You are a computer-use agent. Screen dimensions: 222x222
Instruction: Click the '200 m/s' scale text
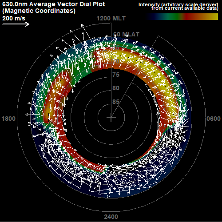14,18
